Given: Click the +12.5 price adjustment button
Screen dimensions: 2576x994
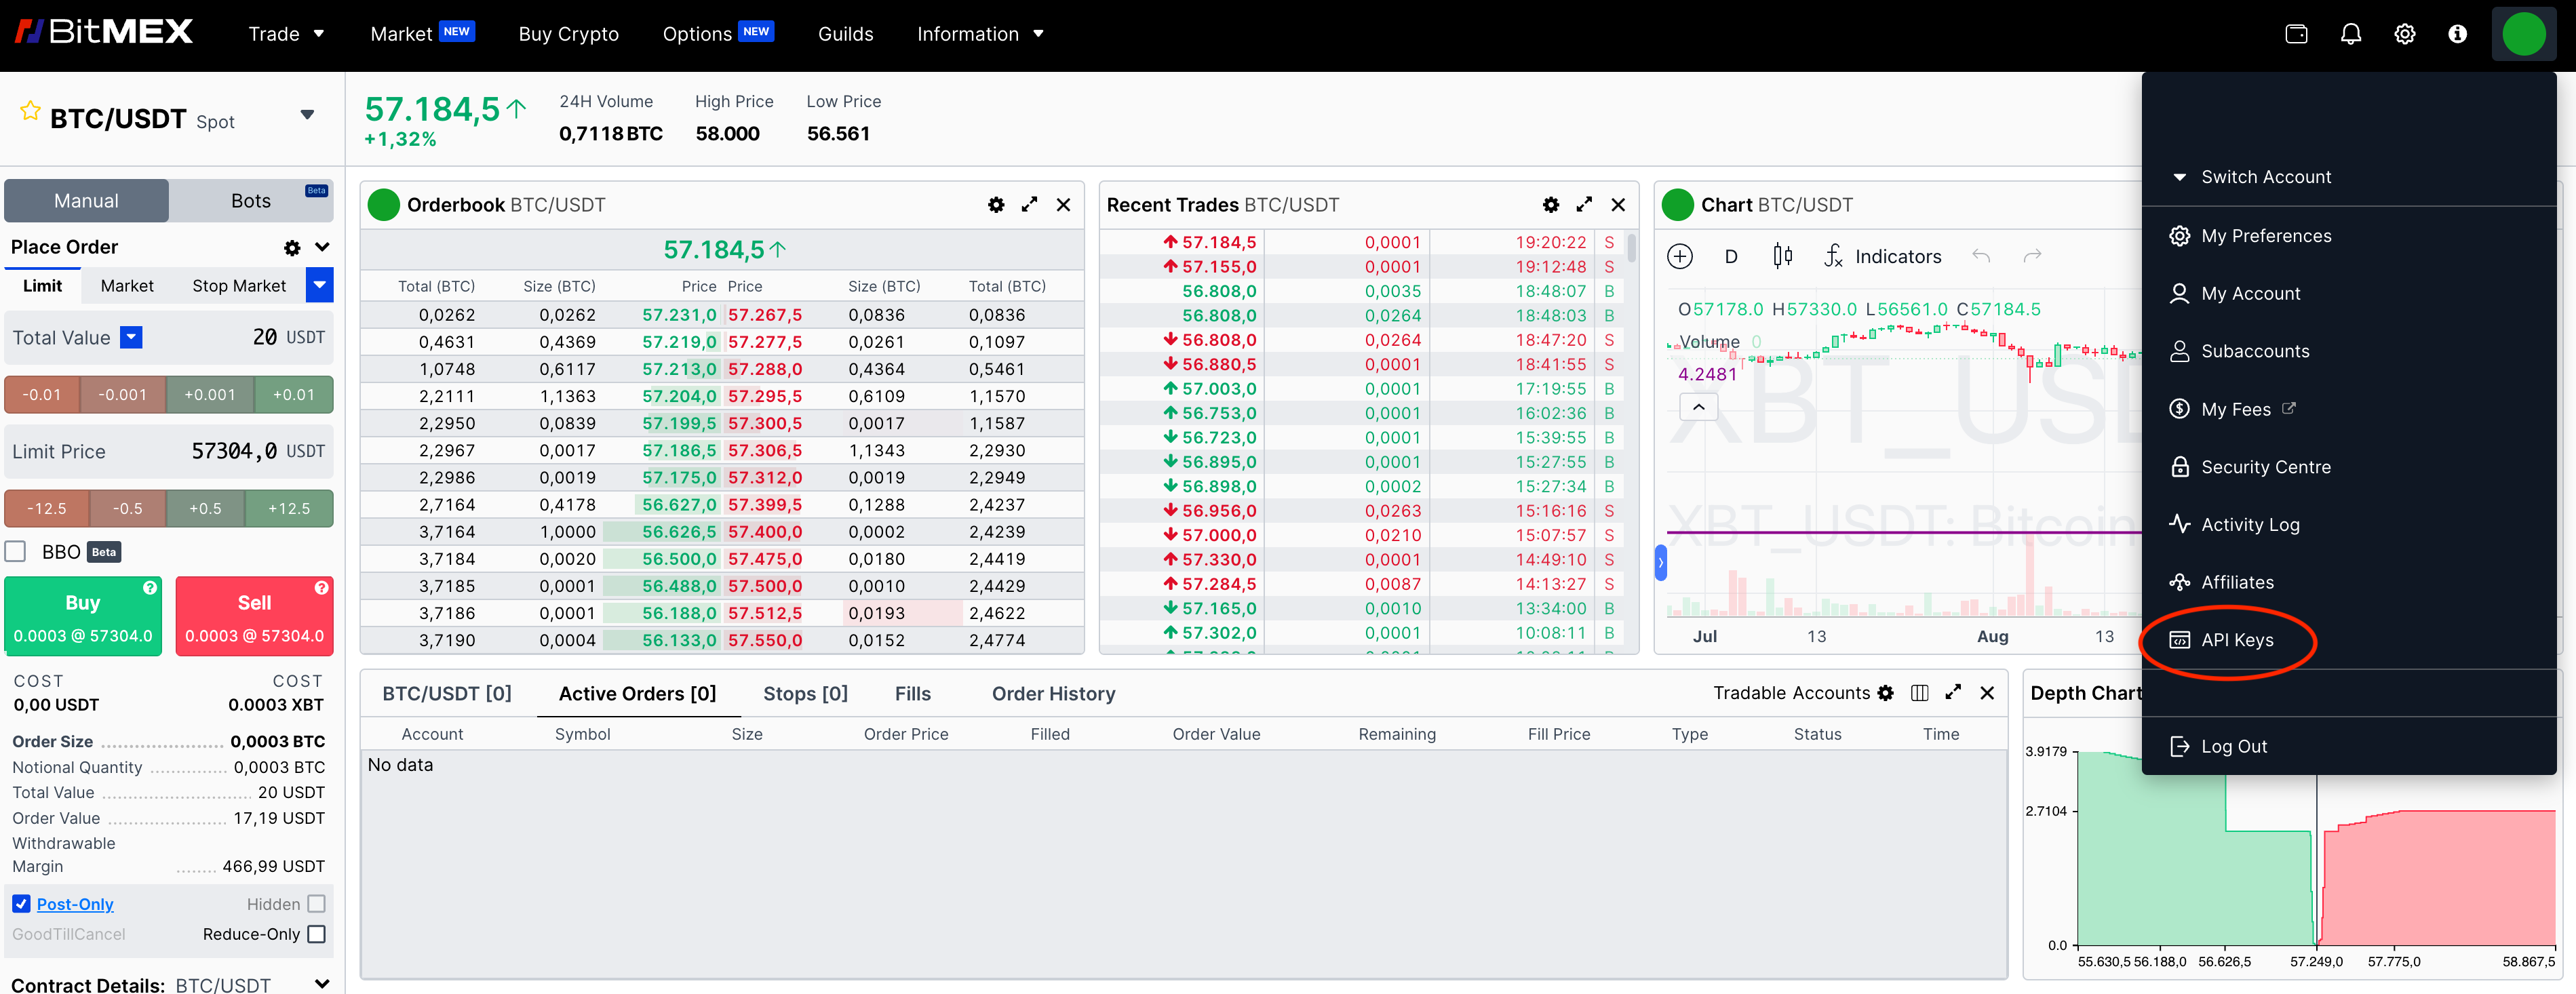Looking at the screenshot, I should (x=289, y=508).
